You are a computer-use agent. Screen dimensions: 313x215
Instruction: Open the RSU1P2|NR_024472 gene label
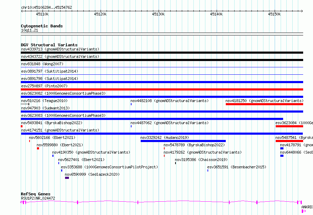(x=38, y=198)
